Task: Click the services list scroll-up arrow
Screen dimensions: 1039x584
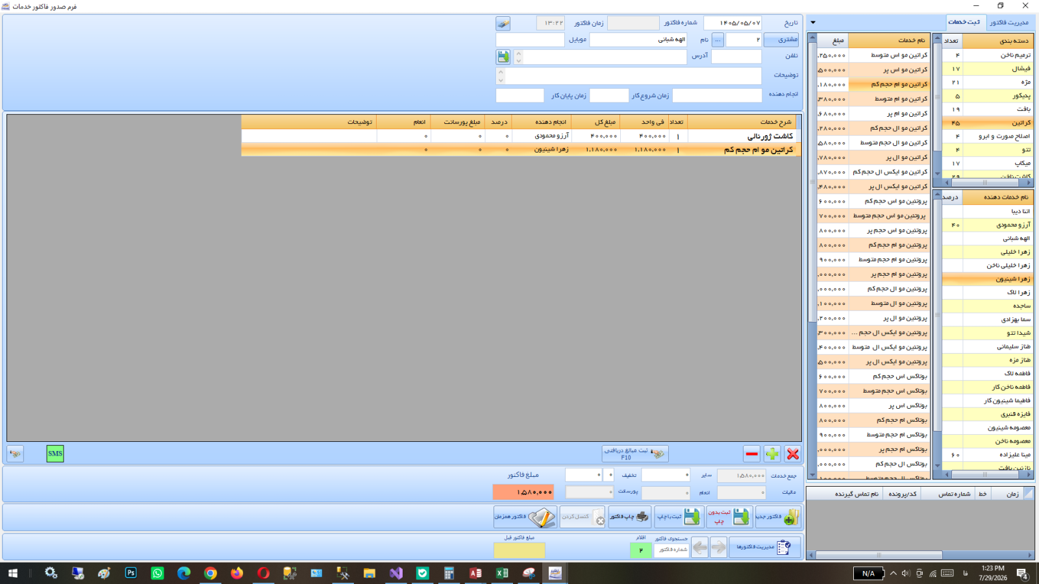Action: pos(812,38)
